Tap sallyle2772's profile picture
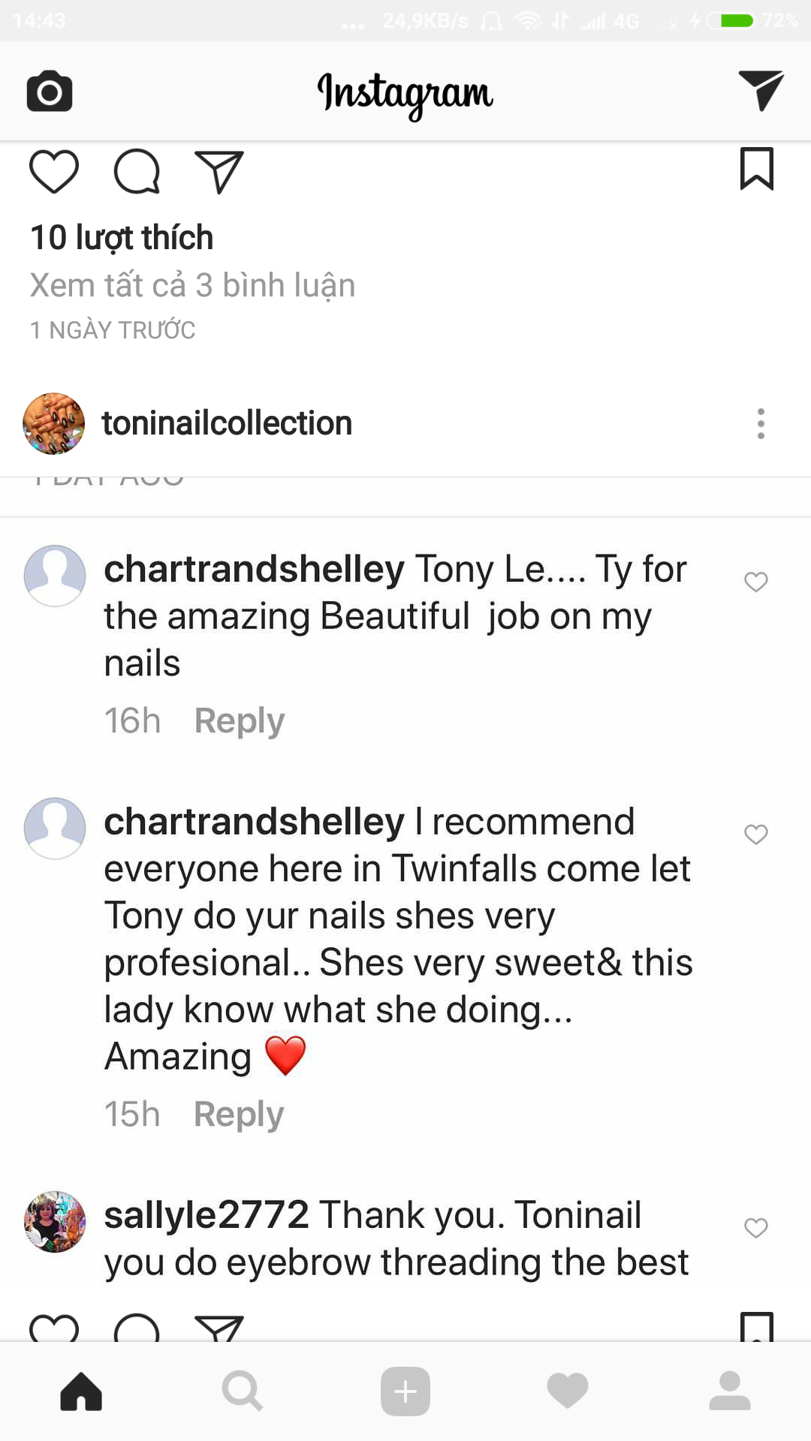811x1441 pixels. [55, 1221]
